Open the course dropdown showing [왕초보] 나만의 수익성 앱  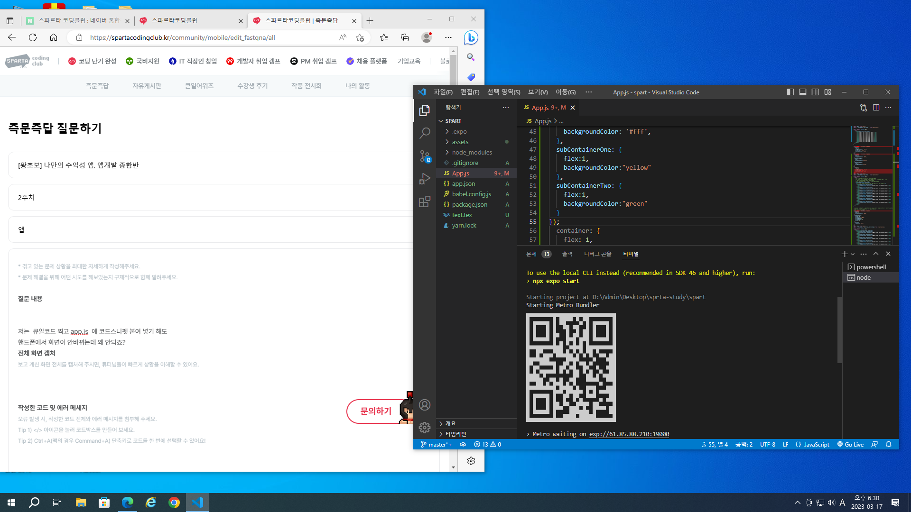coord(211,165)
